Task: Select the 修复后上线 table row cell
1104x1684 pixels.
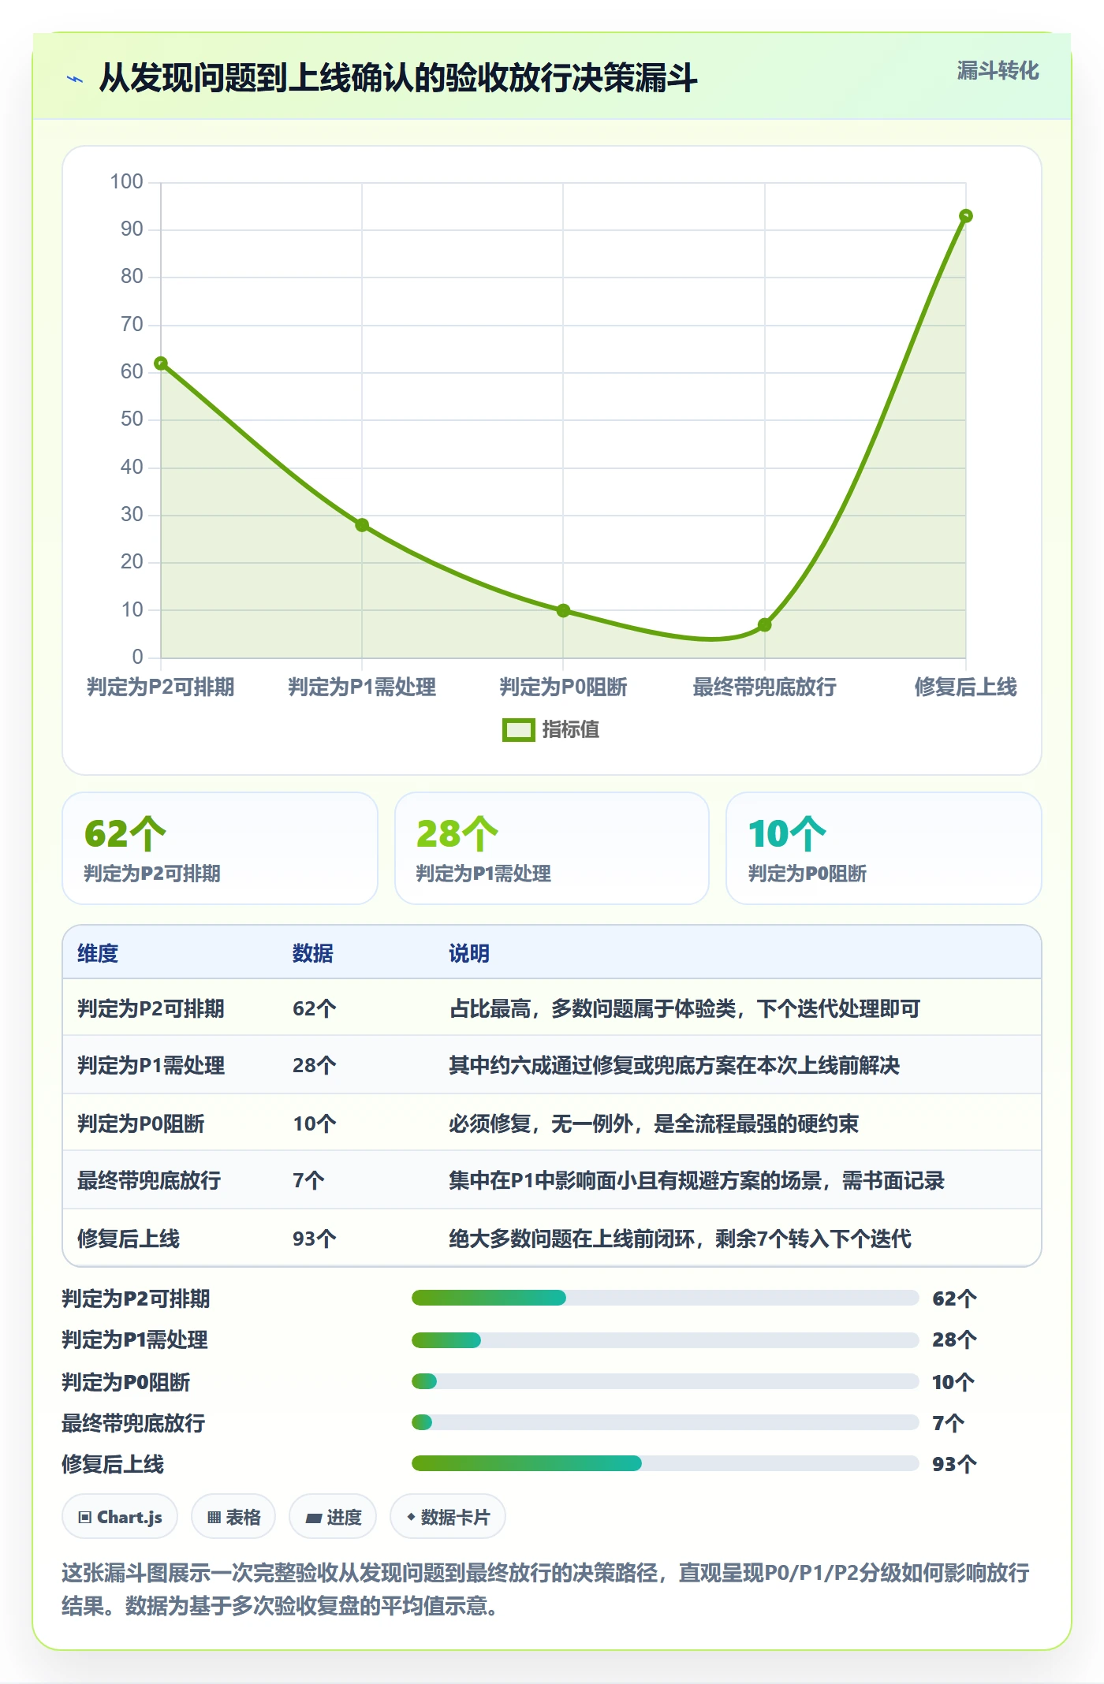Action: pos(129,1239)
